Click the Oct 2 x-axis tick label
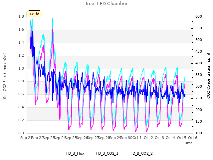213x160 pixels. click(148, 138)
